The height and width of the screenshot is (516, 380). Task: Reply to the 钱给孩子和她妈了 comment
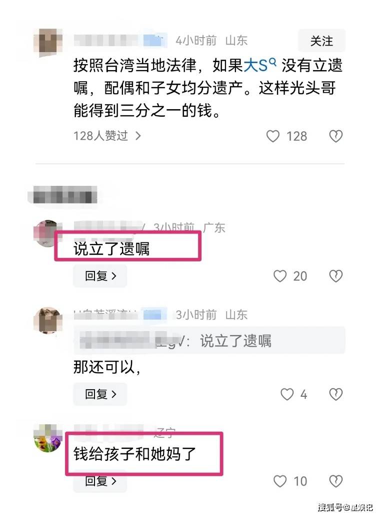point(100,482)
